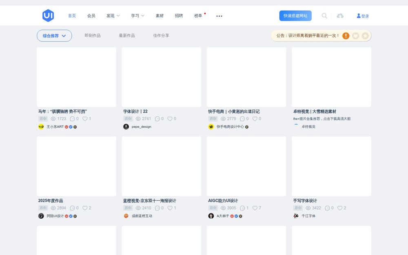Open the more navigation options ellipsis icon

coord(219,16)
